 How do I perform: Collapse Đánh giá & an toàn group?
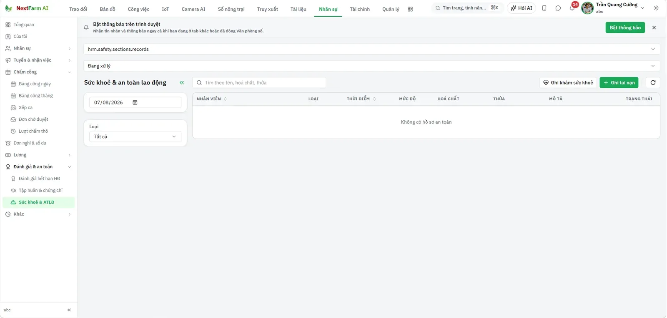(39, 167)
